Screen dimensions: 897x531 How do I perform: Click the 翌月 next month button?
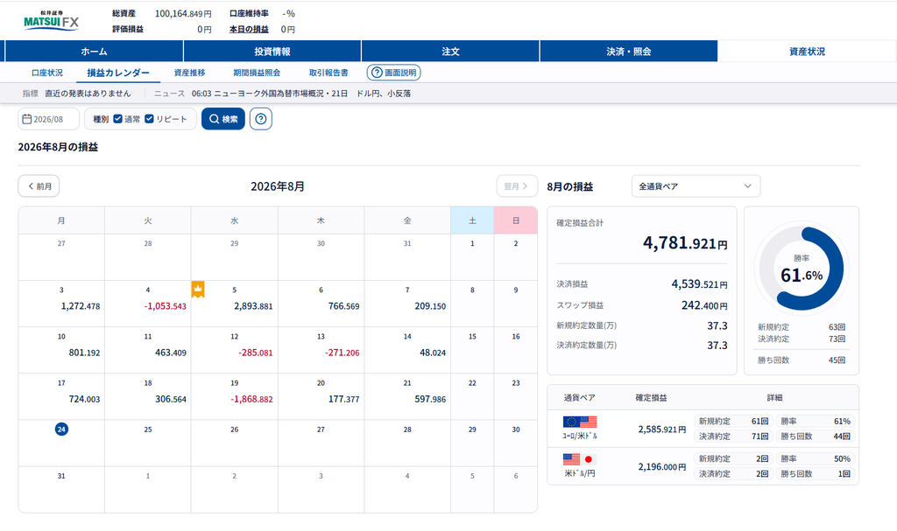pos(517,186)
